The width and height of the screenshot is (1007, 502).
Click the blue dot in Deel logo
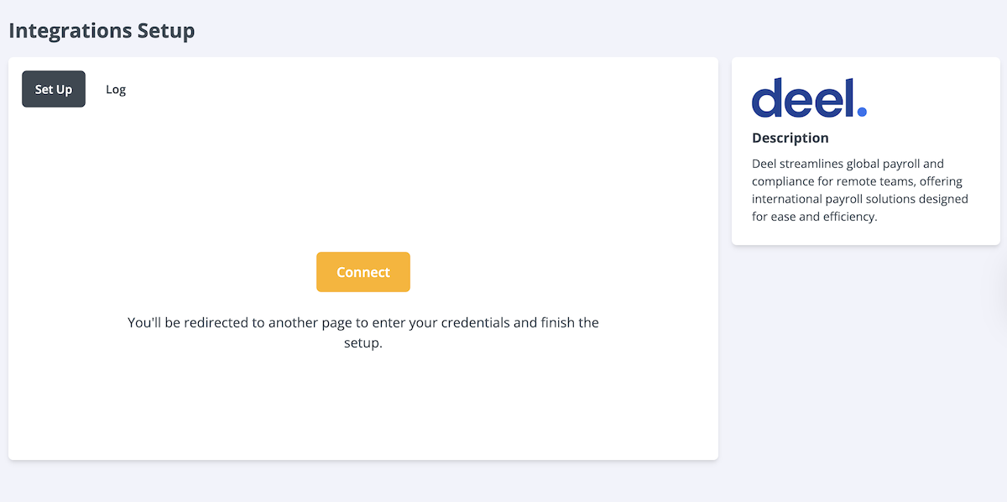pos(862,112)
